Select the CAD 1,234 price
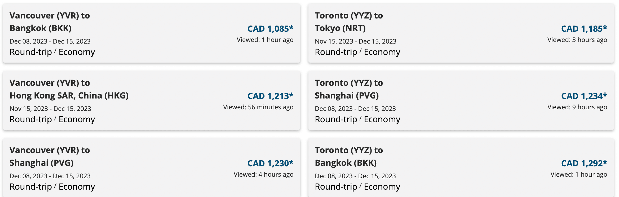The width and height of the screenshot is (619, 197). (x=584, y=96)
